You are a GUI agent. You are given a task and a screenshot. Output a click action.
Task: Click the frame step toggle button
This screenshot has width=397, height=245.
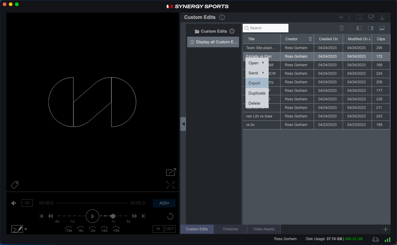click(27, 203)
